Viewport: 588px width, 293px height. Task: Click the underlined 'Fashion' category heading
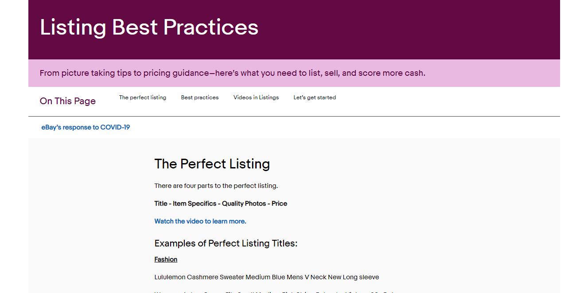166,259
